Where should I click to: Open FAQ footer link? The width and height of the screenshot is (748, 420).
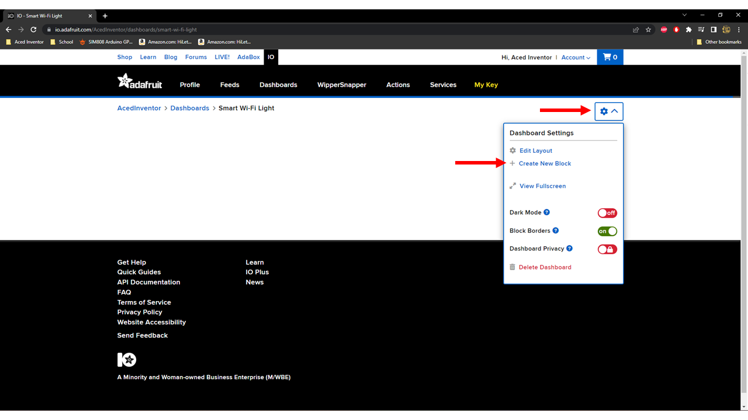124,292
